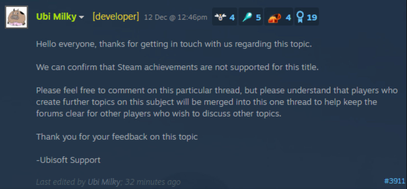407x189 pixels.
Task: Click Ubi Milky in the last-edited footer
Action: [x=104, y=182]
